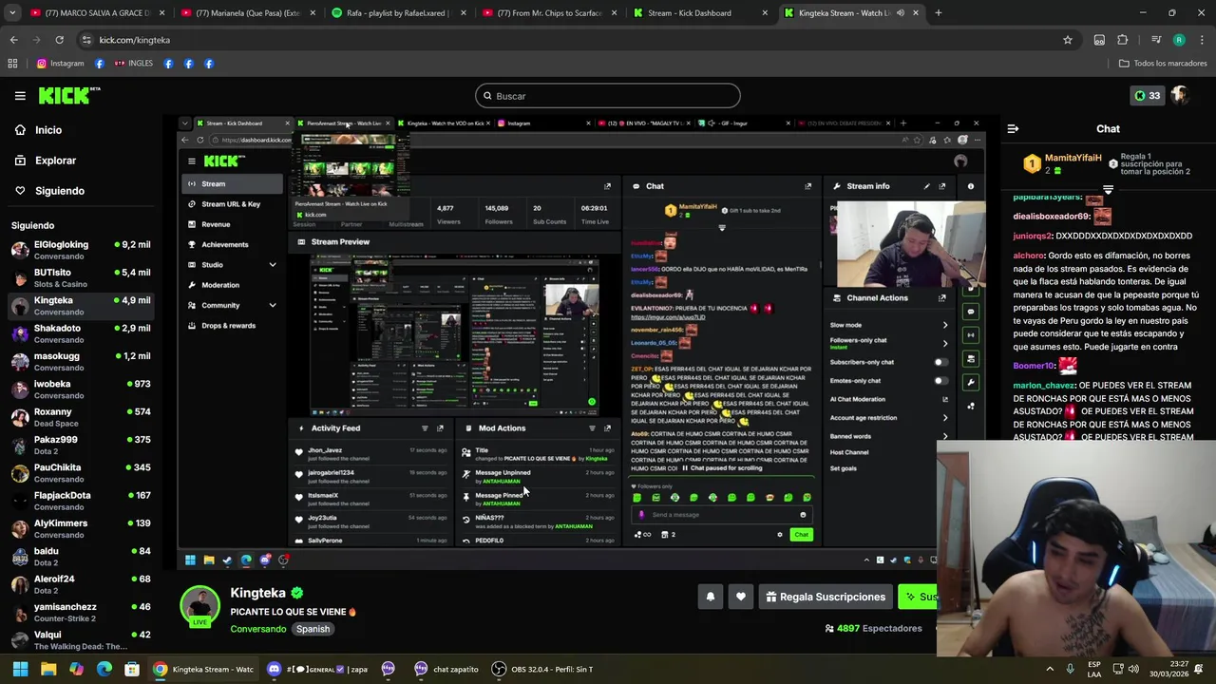Click the Kingteka channel avatar marked LIVE
This screenshot has height=684, width=1216.
coord(200,606)
